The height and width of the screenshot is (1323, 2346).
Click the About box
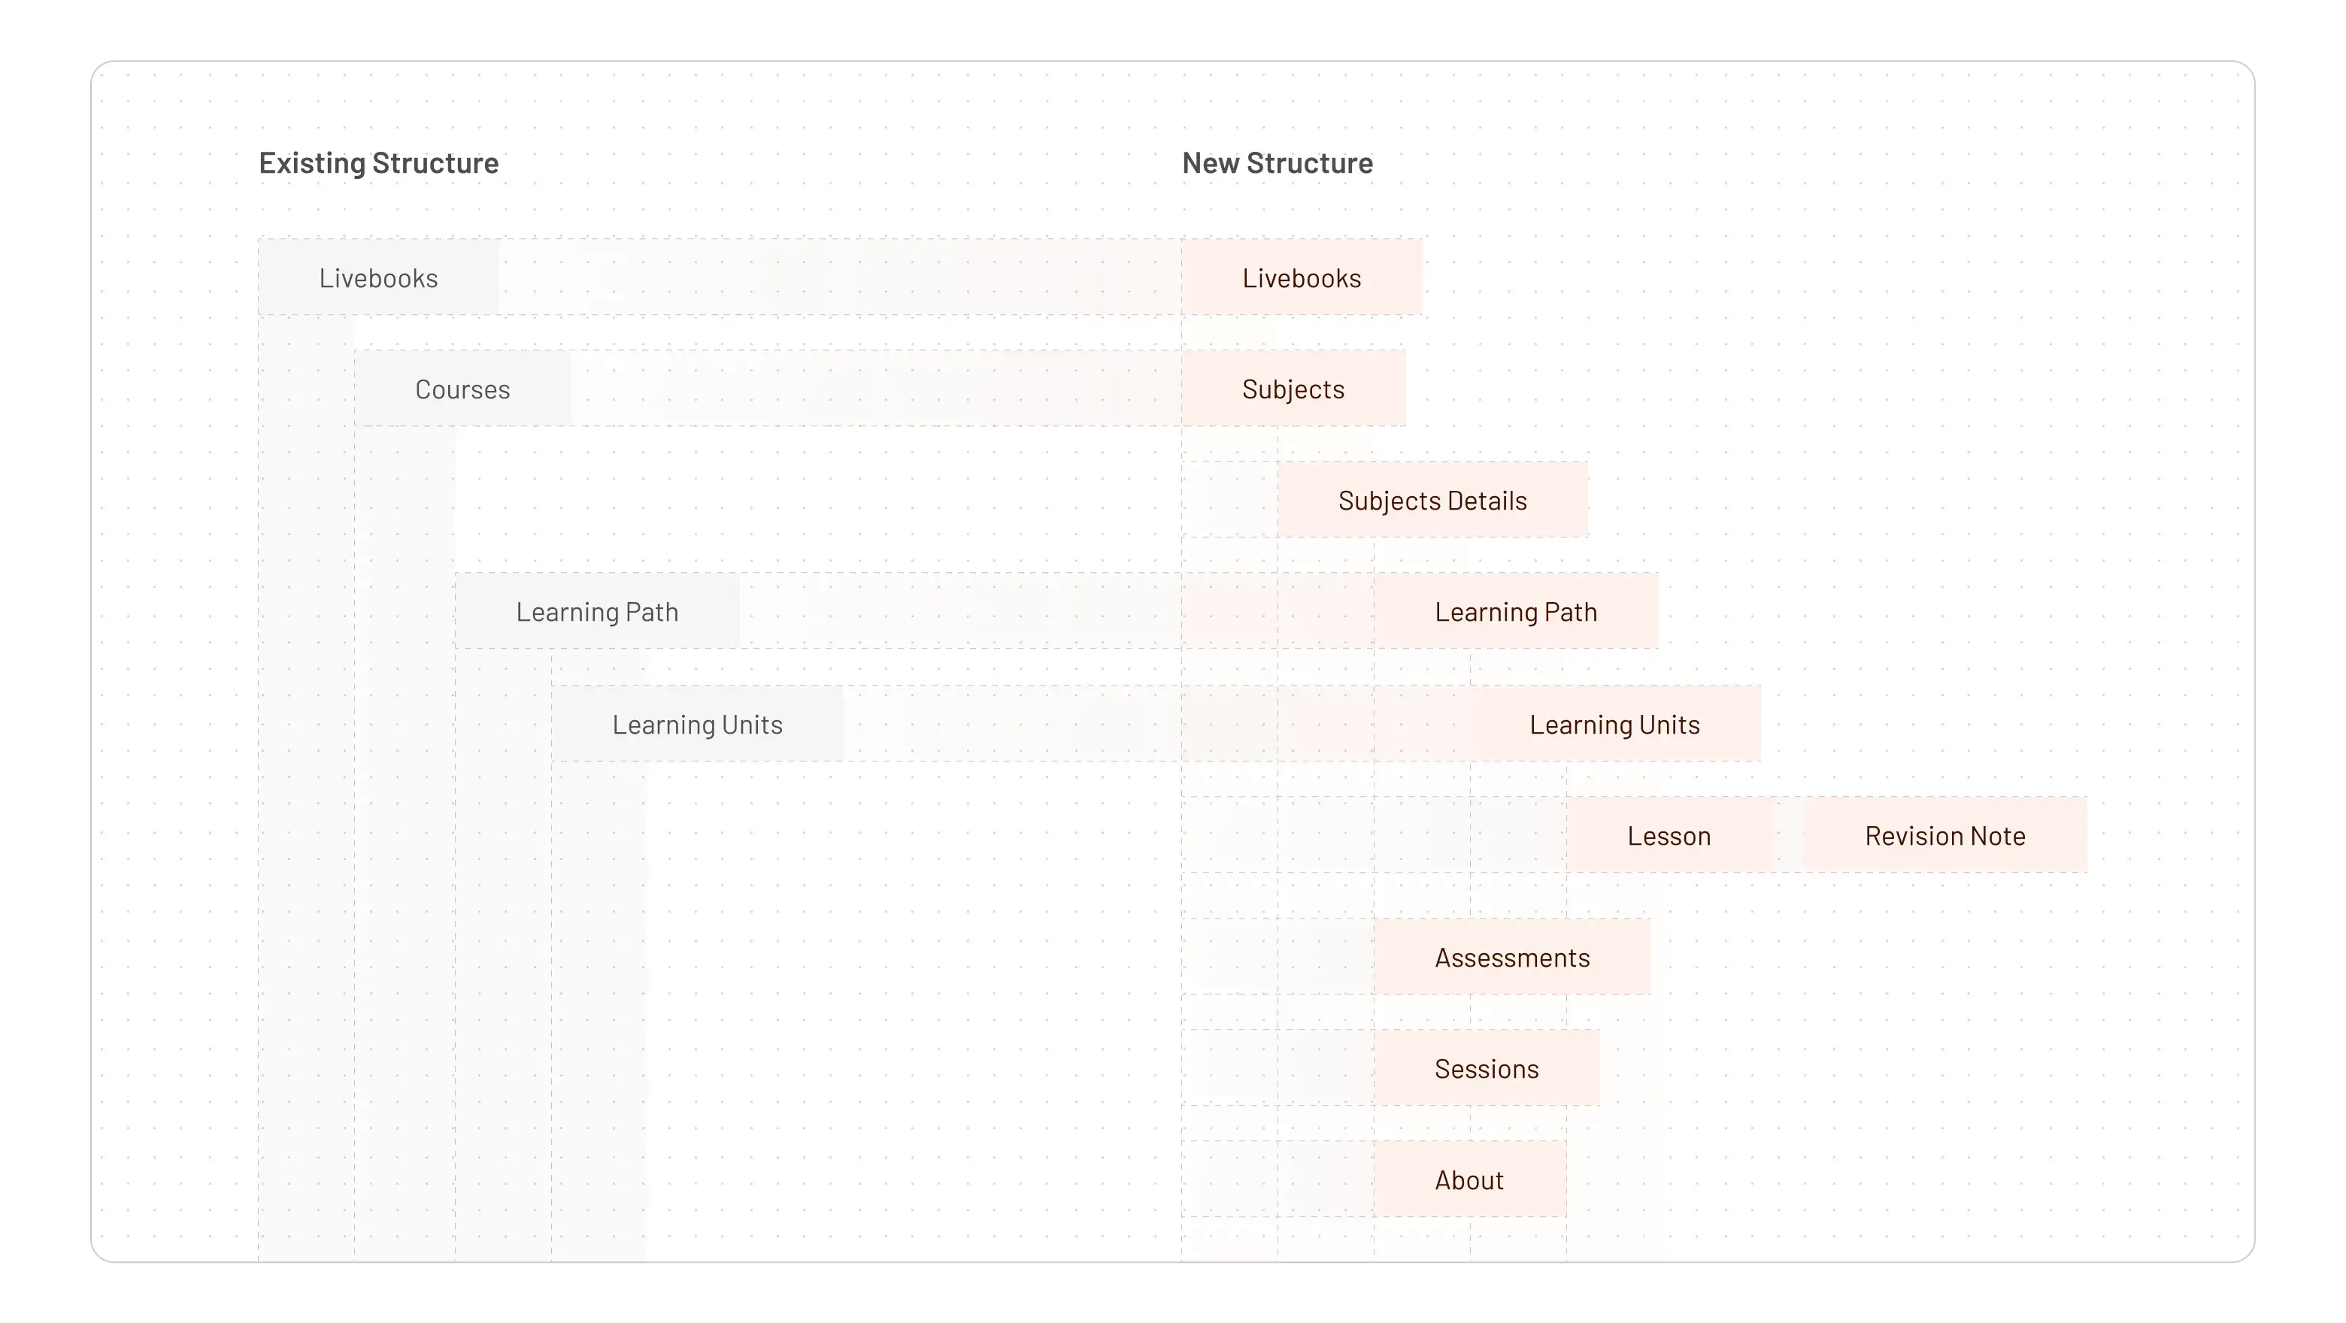coord(1469,1180)
